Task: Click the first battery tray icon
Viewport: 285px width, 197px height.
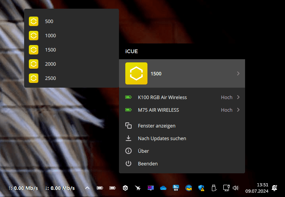Action: tap(100, 188)
